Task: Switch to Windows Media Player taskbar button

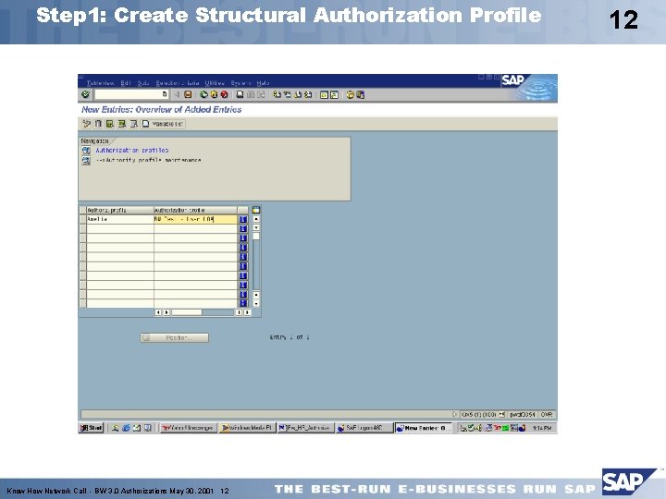Action: [247, 428]
